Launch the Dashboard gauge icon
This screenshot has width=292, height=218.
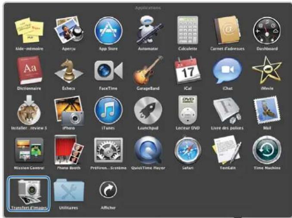pyautogui.click(x=267, y=31)
